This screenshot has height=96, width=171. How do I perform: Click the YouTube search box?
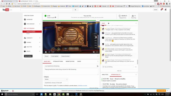coord(46,10)
